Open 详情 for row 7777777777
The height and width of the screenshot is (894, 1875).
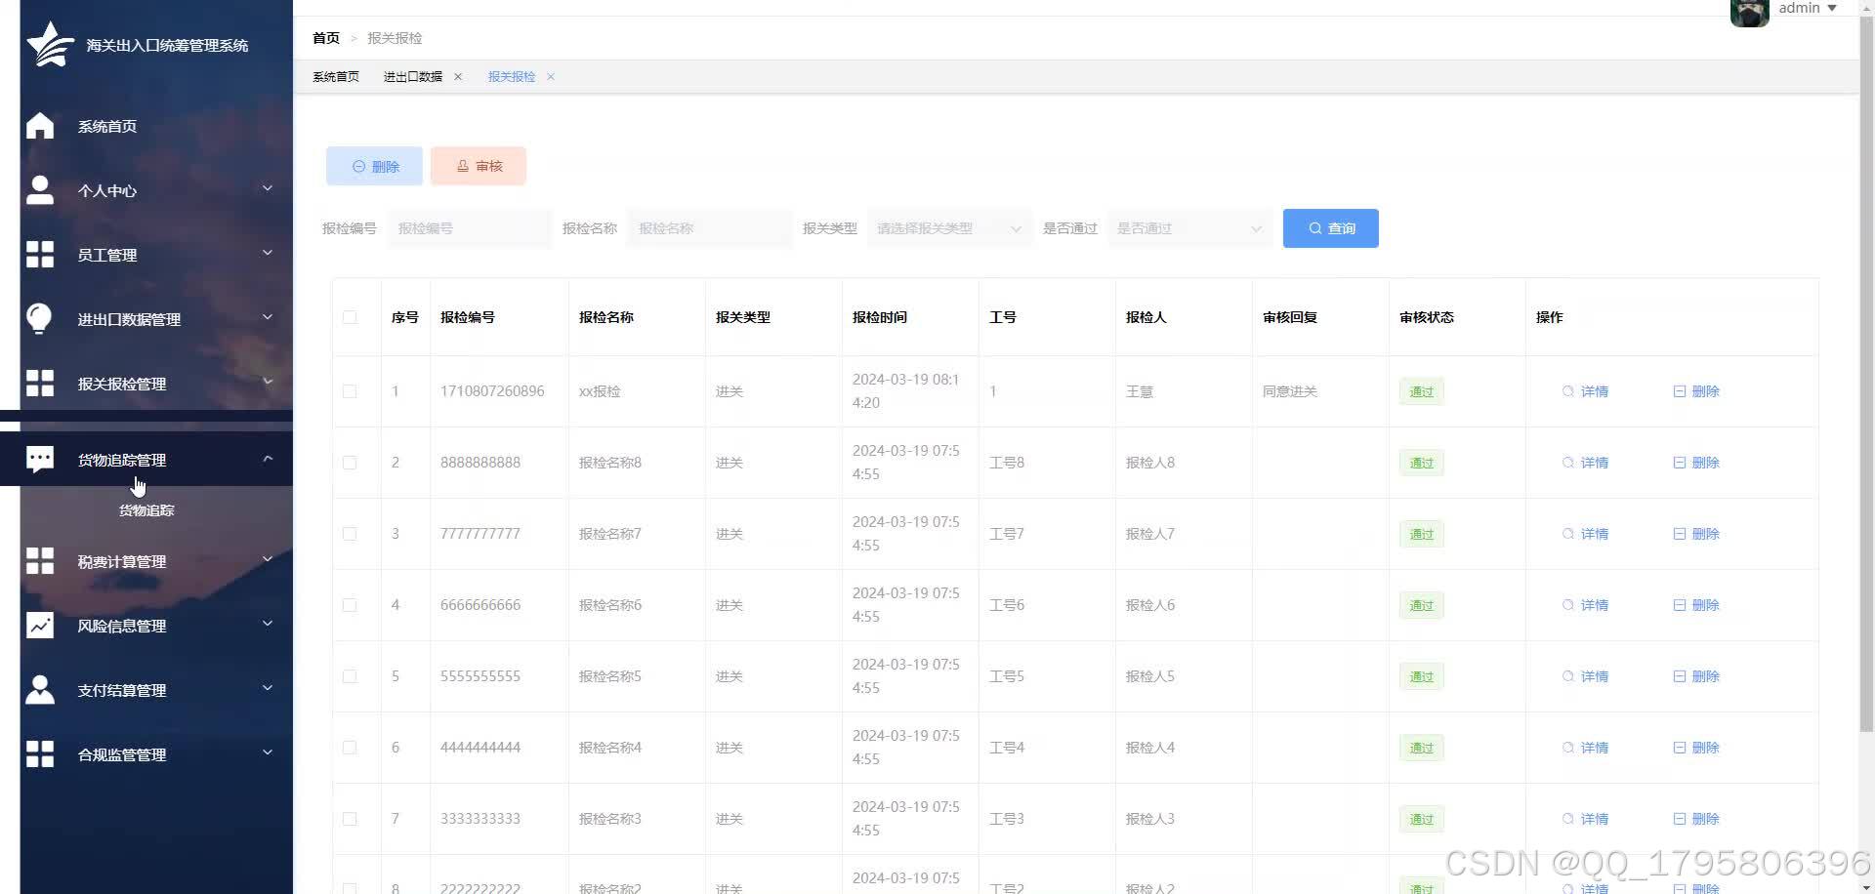tap(1585, 534)
